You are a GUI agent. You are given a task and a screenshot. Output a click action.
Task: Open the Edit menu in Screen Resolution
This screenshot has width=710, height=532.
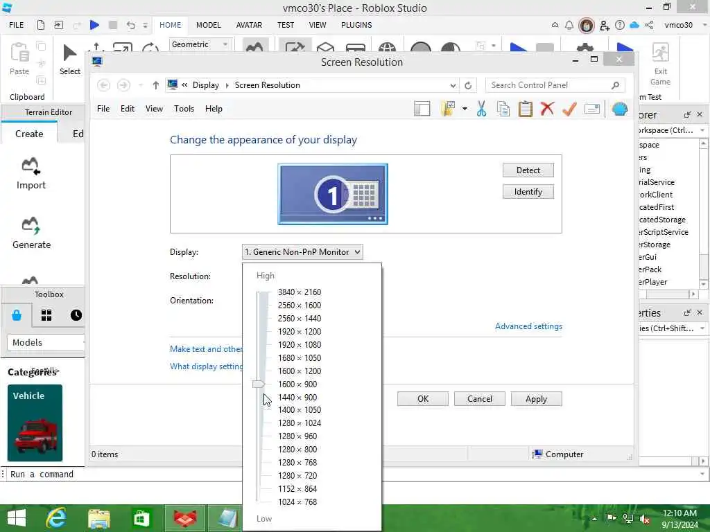128,109
